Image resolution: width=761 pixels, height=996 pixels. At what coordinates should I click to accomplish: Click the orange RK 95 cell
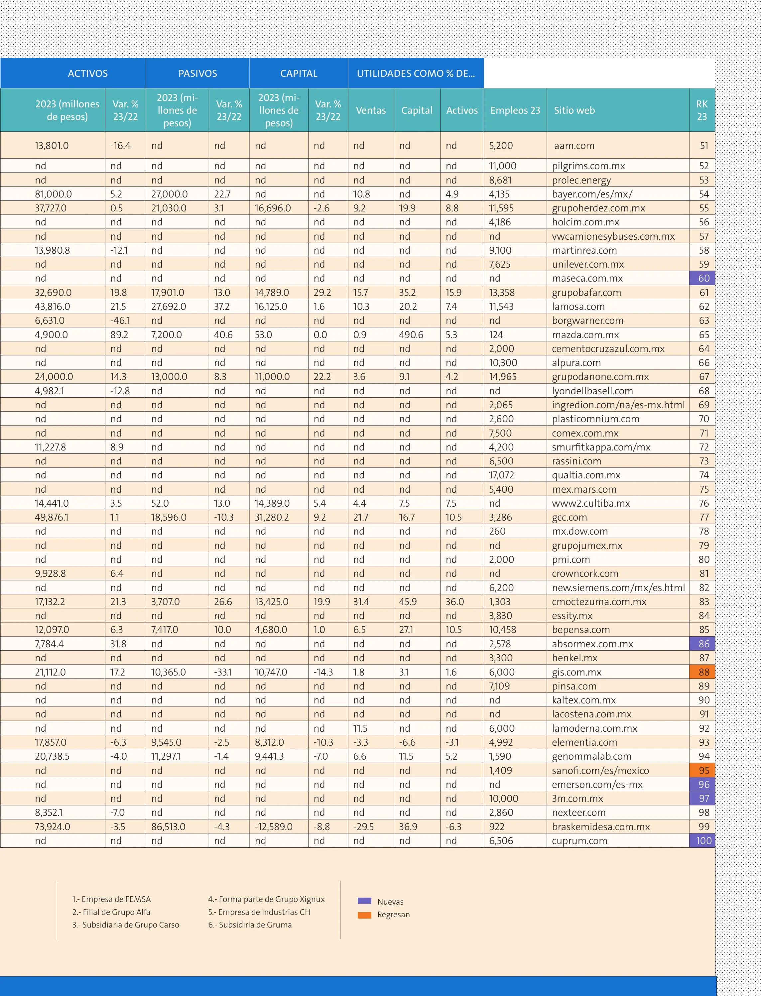(702, 771)
